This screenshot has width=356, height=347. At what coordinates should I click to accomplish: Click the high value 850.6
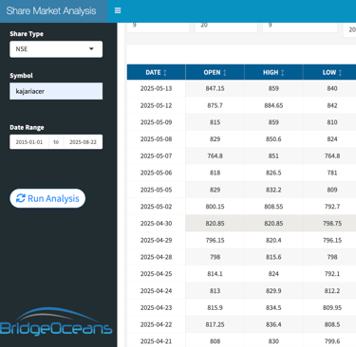click(x=273, y=139)
